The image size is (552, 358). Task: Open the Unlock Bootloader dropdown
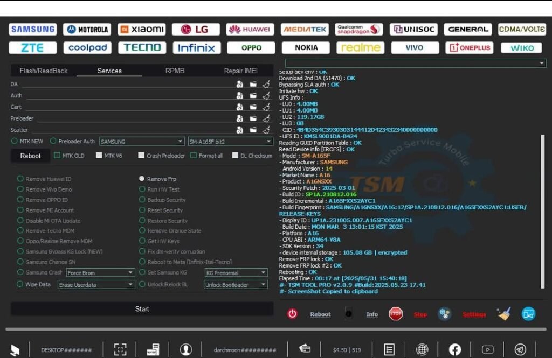coord(236,284)
